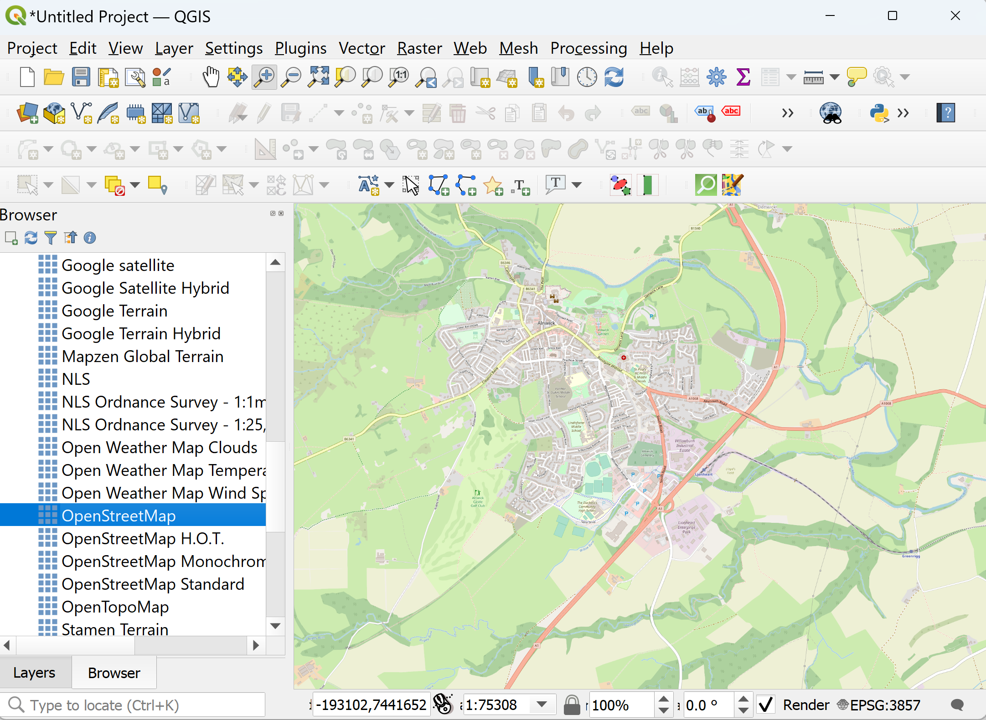Image resolution: width=986 pixels, height=720 pixels.
Task: Select OpenTopoMap in the Browser list
Action: tap(115, 607)
